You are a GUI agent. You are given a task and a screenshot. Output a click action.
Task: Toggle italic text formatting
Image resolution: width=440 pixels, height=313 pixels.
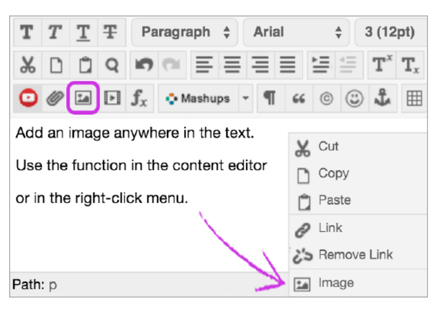coord(55,32)
